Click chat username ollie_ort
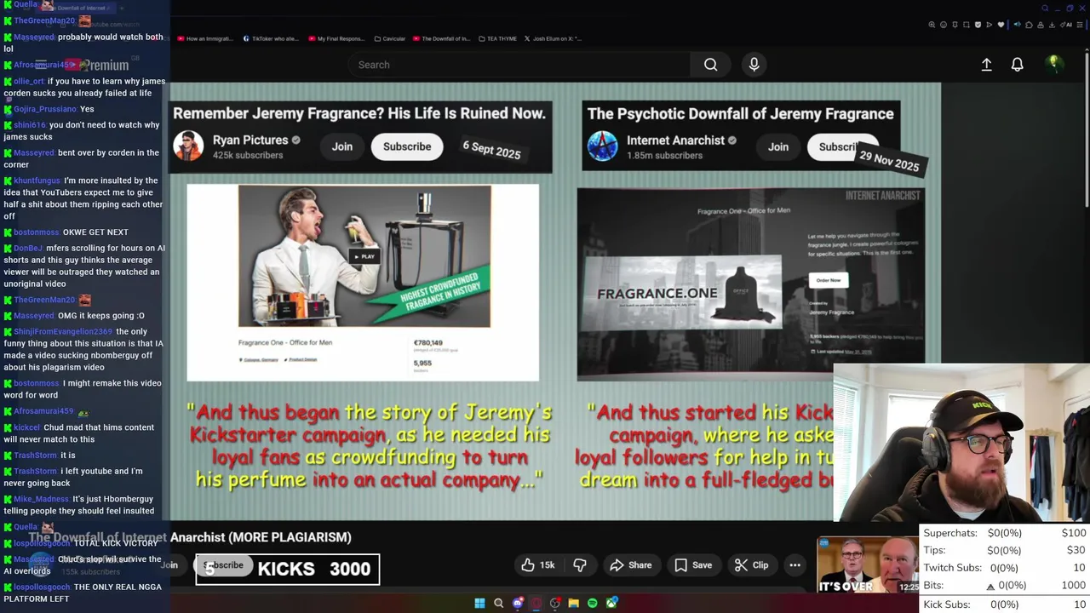Image resolution: width=1090 pixels, height=613 pixels. coord(28,81)
